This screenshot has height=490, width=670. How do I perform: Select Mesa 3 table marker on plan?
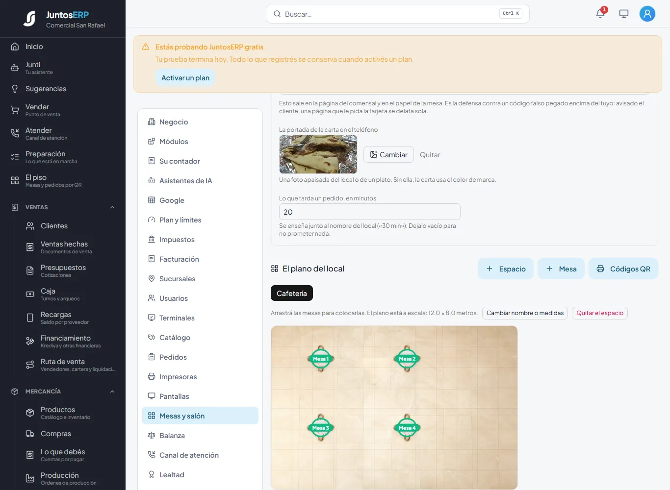click(x=321, y=428)
